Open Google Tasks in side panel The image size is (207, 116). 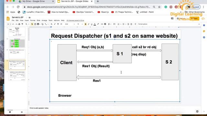click(204, 37)
